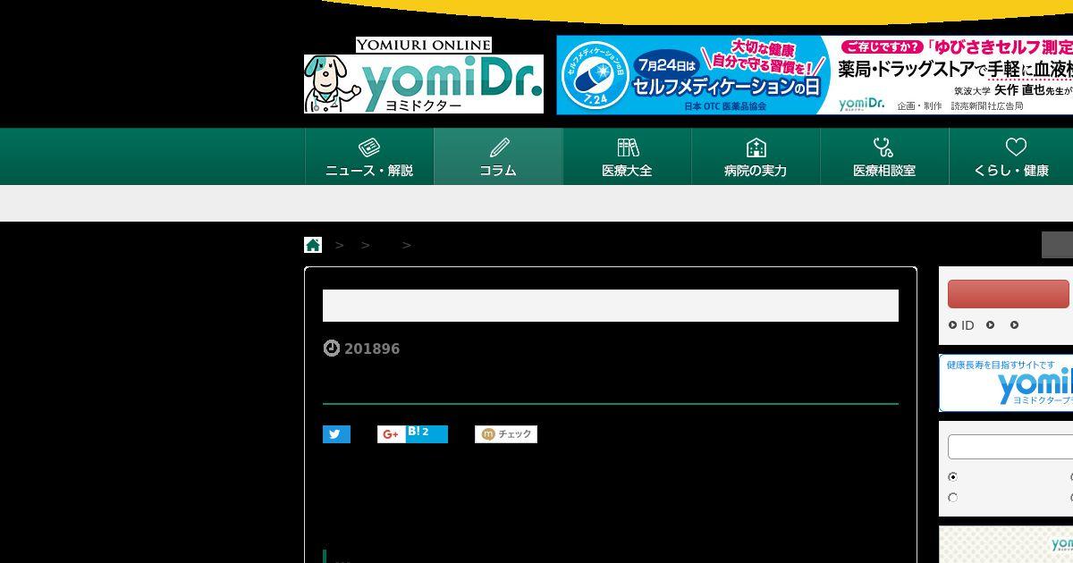Viewport: 1073px width, 563px height.
Task: Go to 病院の実力 section
Action: pos(756,156)
